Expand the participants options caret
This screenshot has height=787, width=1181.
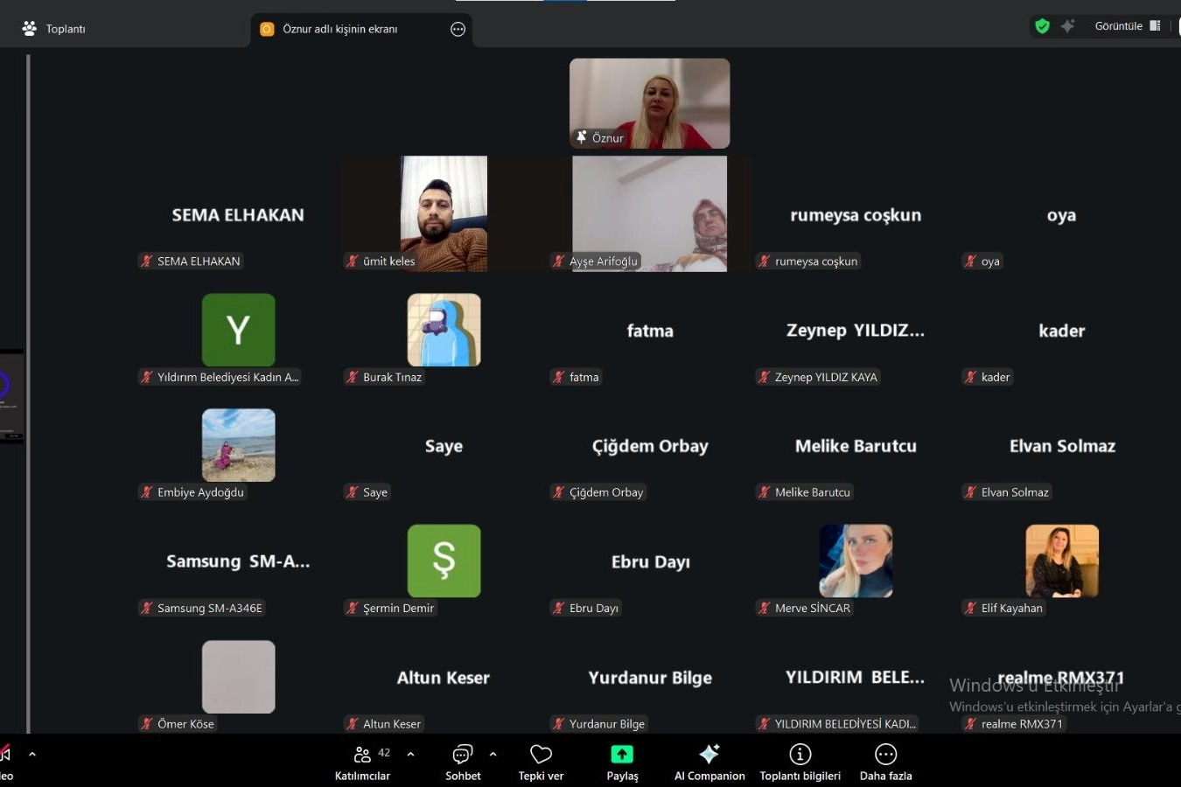[x=410, y=754]
